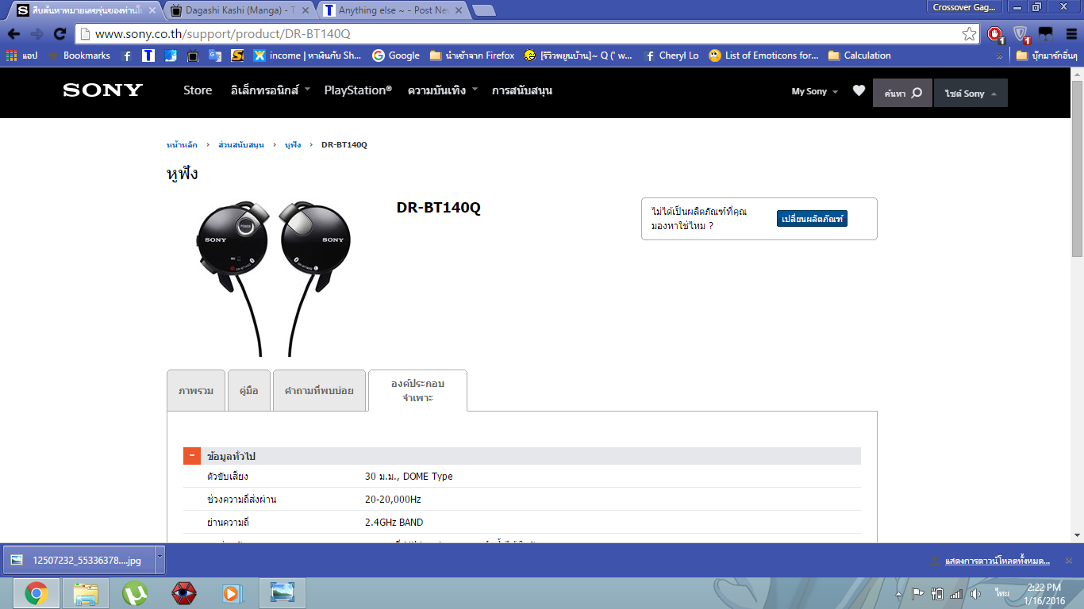Viewport: 1084px width, 609px height.
Task: Open the downloaded 12507232 jpg file
Action: tap(79, 560)
